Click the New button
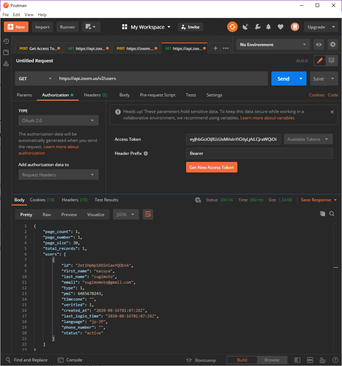The height and width of the screenshot is (366, 342). point(16,27)
